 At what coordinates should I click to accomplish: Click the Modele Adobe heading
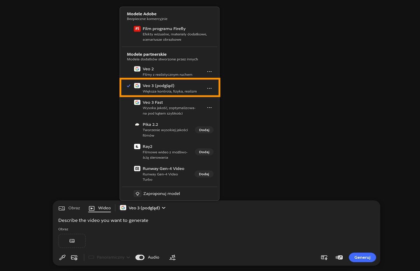point(142,14)
